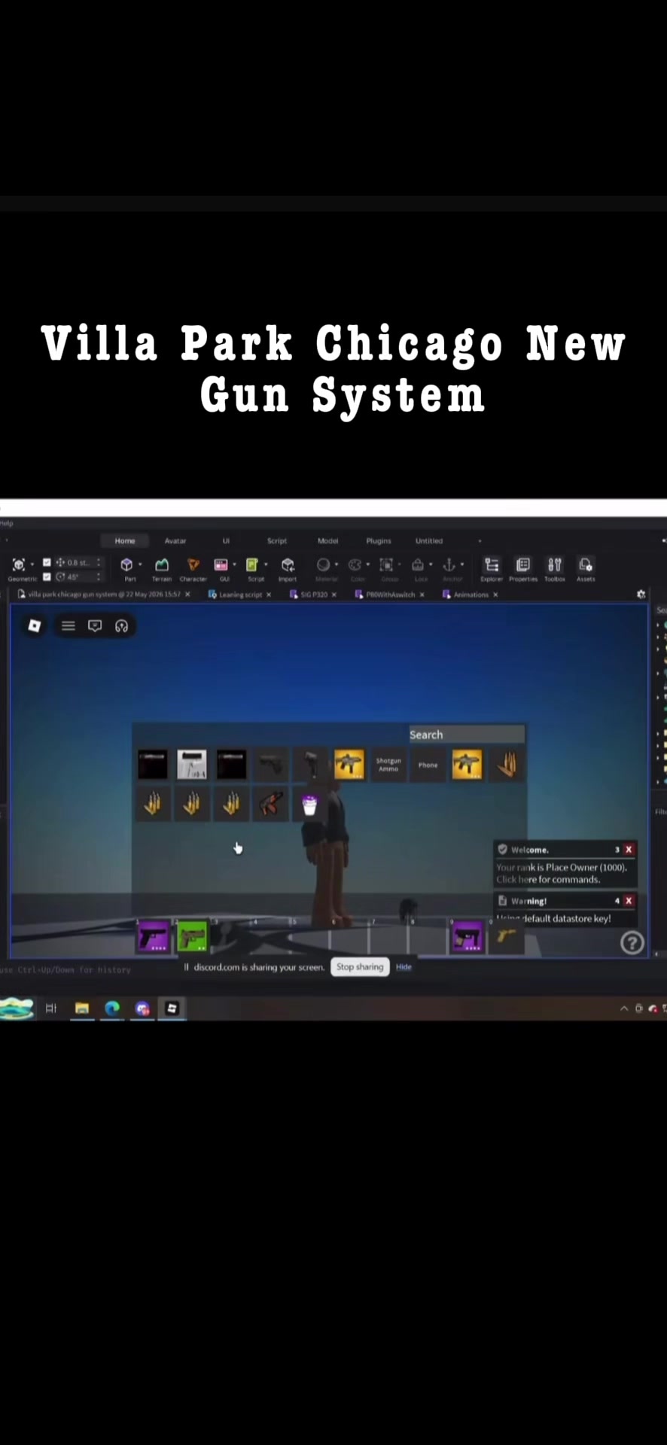Click the GUI insert icon
Screen dimensions: 667x1445
pyautogui.click(x=221, y=564)
